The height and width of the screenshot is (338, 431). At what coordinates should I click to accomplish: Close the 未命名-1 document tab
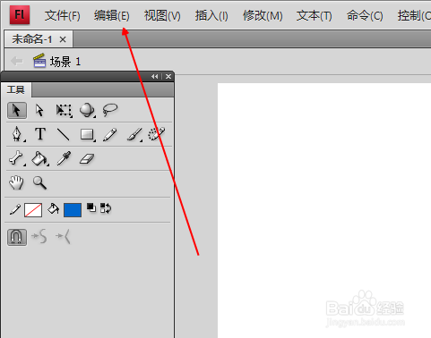tap(63, 39)
